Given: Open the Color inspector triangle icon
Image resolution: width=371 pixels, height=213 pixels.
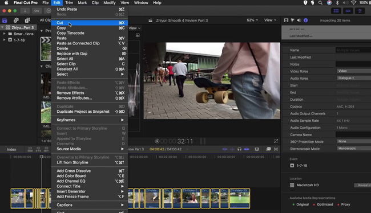Looking at the screenshot, I should 292,21.
